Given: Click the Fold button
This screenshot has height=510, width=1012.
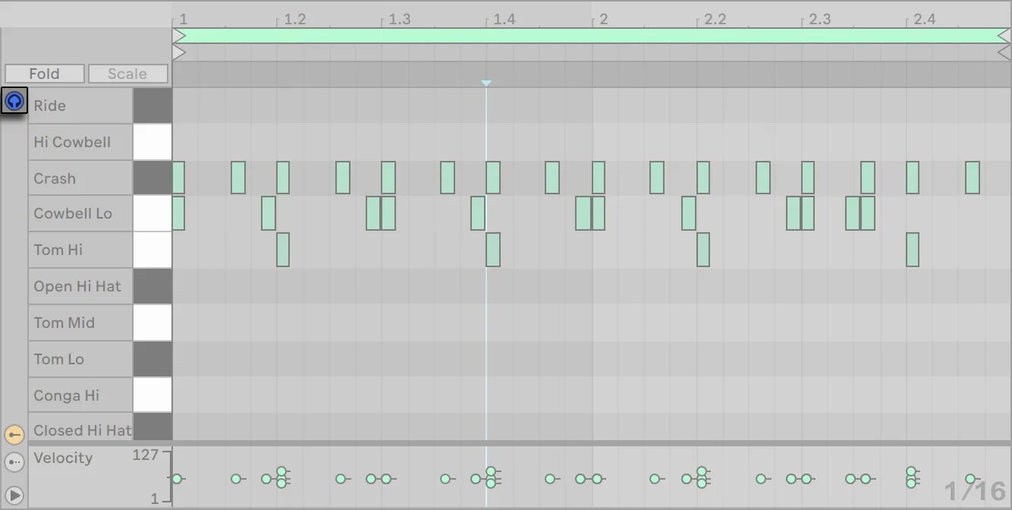Looking at the screenshot, I should 44,74.
